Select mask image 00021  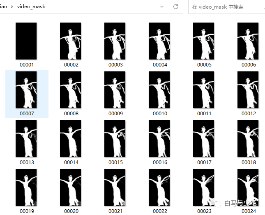coord(115,188)
